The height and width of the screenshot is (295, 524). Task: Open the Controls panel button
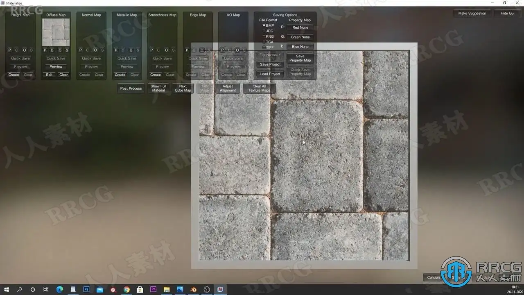pos(434,277)
